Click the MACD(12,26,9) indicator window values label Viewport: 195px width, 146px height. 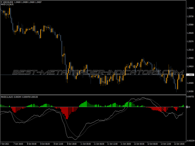[19, 97]
